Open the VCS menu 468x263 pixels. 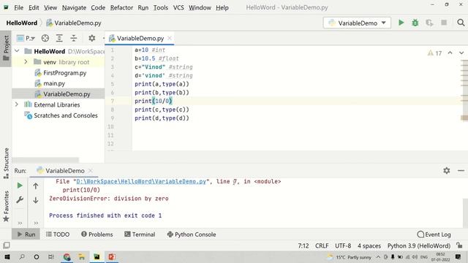point(178,7)
